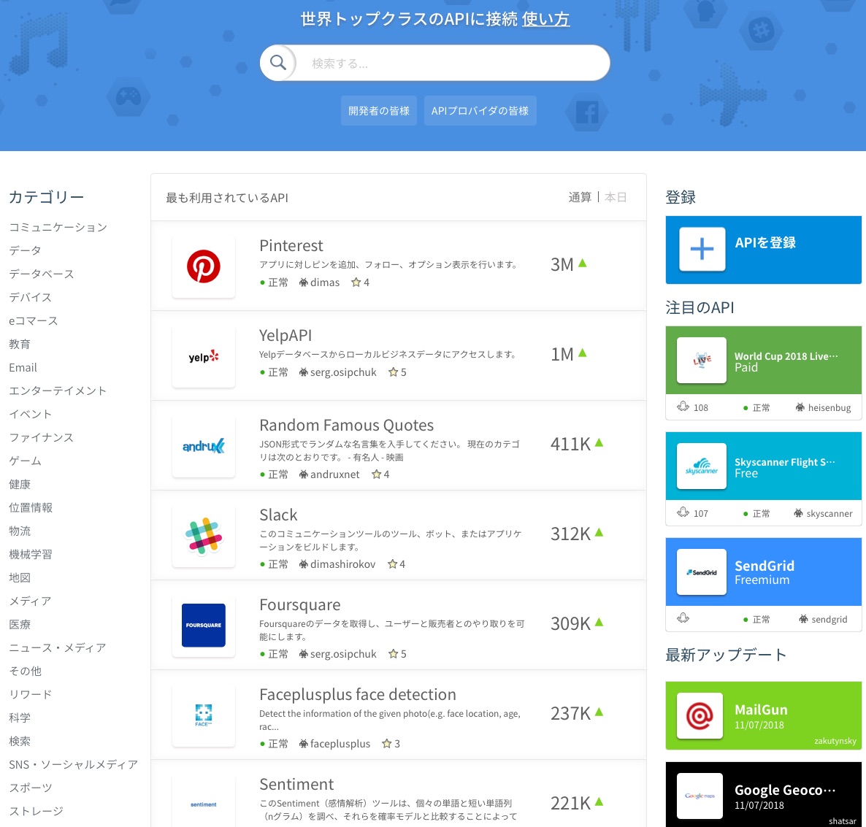Click the cloud download icon showing 108
866x827 pixels.
coord(683,407)
